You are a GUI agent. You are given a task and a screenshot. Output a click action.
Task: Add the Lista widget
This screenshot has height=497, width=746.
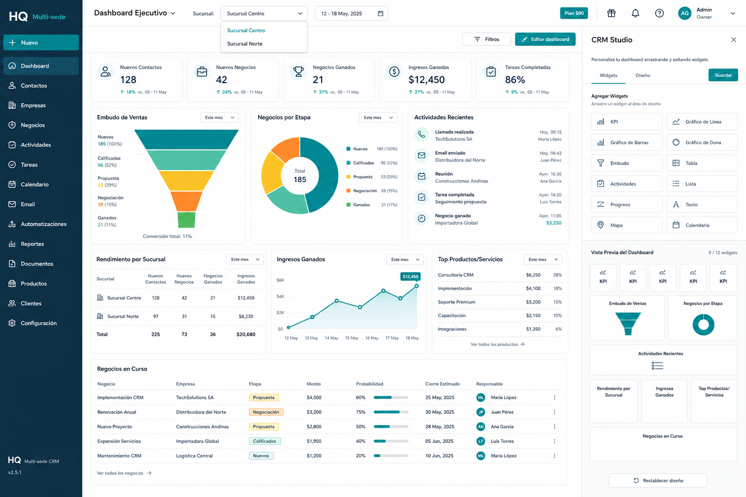[702, 184]
